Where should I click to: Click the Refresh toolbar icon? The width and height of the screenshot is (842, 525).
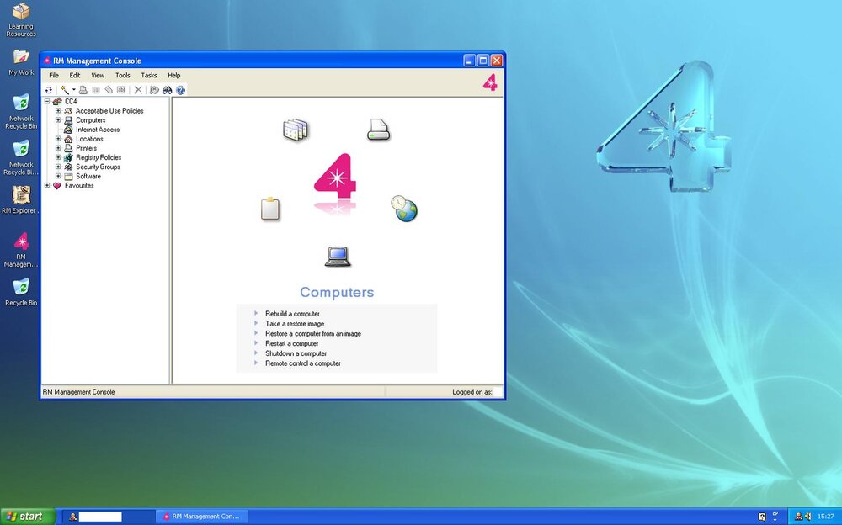[48, 90]
